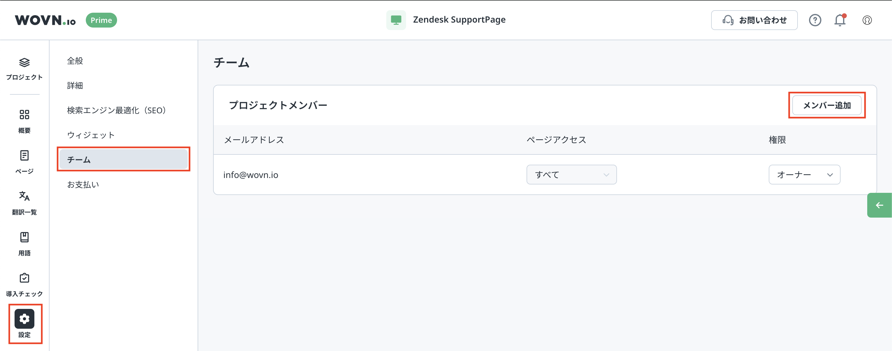Click the メンバー追加 button

(x=827, y=105)
